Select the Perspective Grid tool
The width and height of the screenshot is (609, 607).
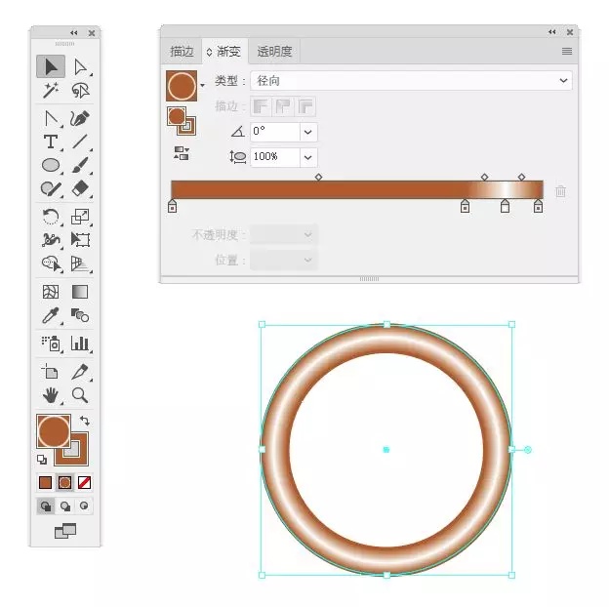click(80, 263)
